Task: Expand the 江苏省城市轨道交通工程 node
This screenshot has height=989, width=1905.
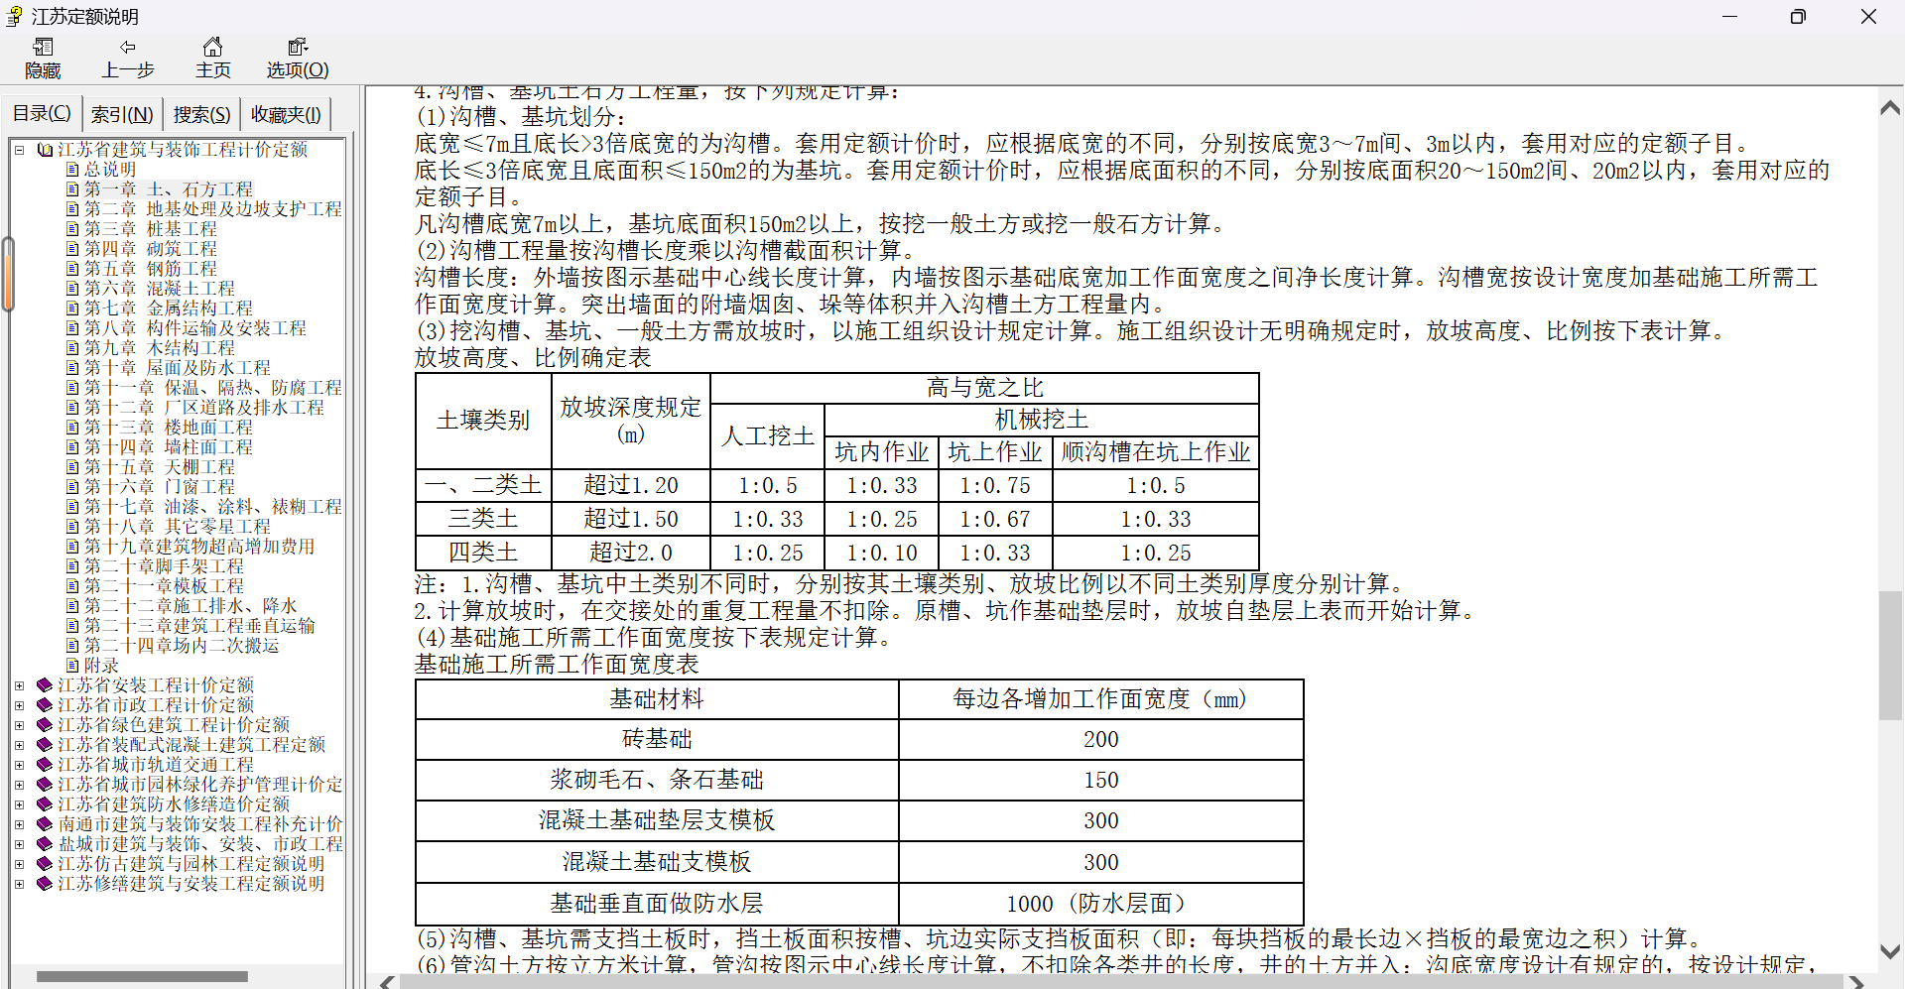Action: click(19, 765)
